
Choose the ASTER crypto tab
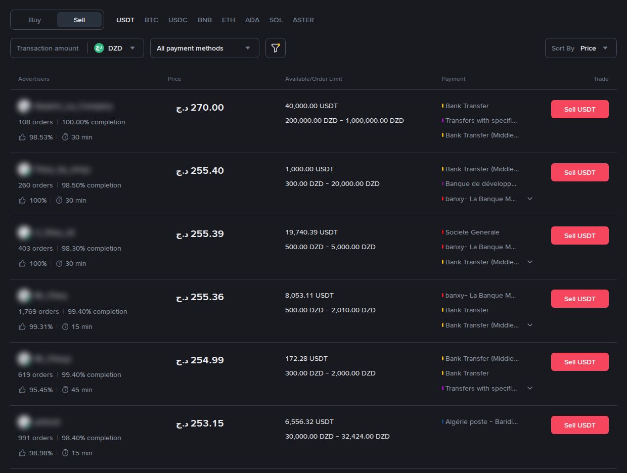[x=303, y=20]
